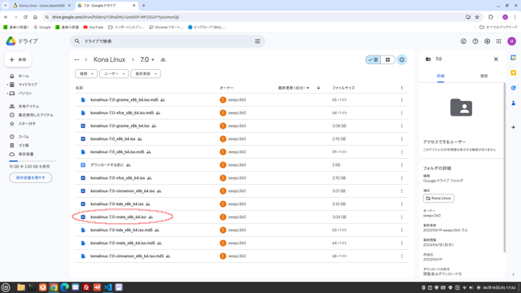Expand the マイドライブ tree arrow
This screenshot has width=521, height=293.
click(7, 85)
